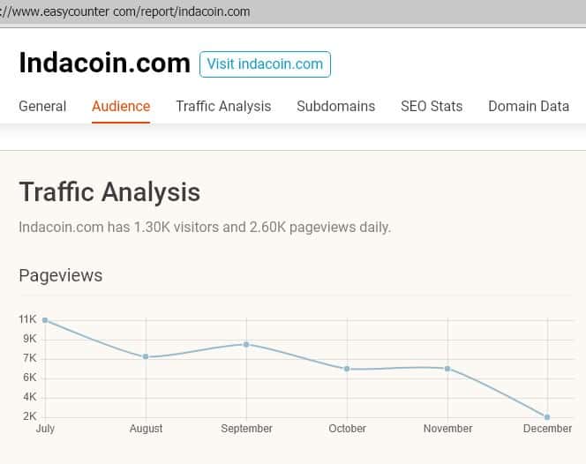The width and height of the screenshot is (586, 464).
Task: Go to the Subdomains tab
Action: coord(335,106)
